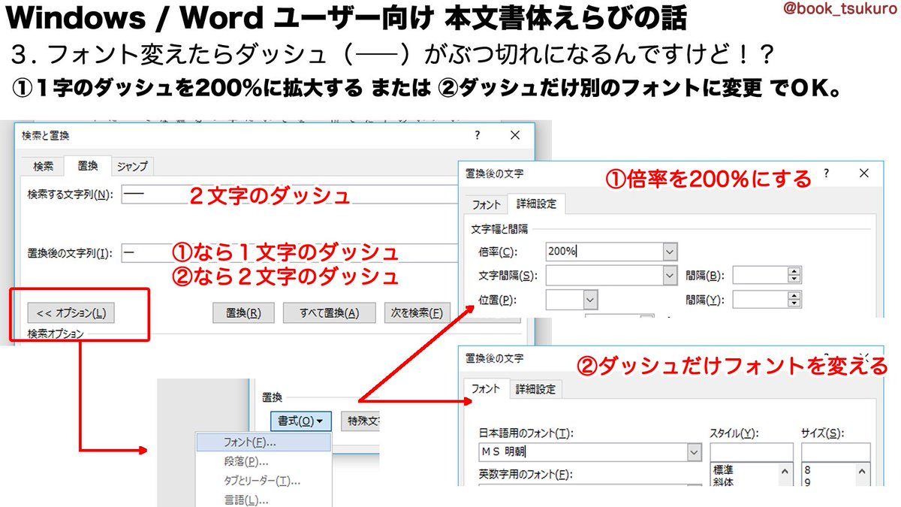
Task: Choose 段落(P)... from the 書式 menu
Action: coord(263,461)
